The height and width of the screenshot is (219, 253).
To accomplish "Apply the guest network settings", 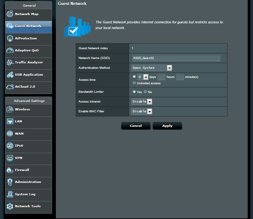I will point(167,126).
